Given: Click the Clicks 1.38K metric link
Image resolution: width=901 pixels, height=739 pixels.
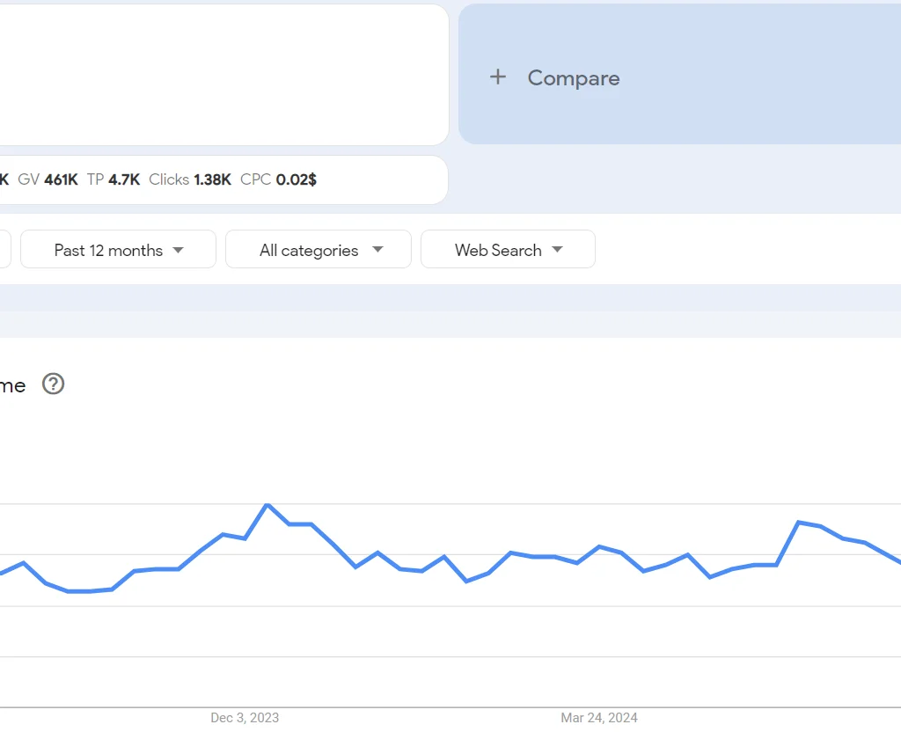Looking at the screenshot, I should click(x=189, y=179).
